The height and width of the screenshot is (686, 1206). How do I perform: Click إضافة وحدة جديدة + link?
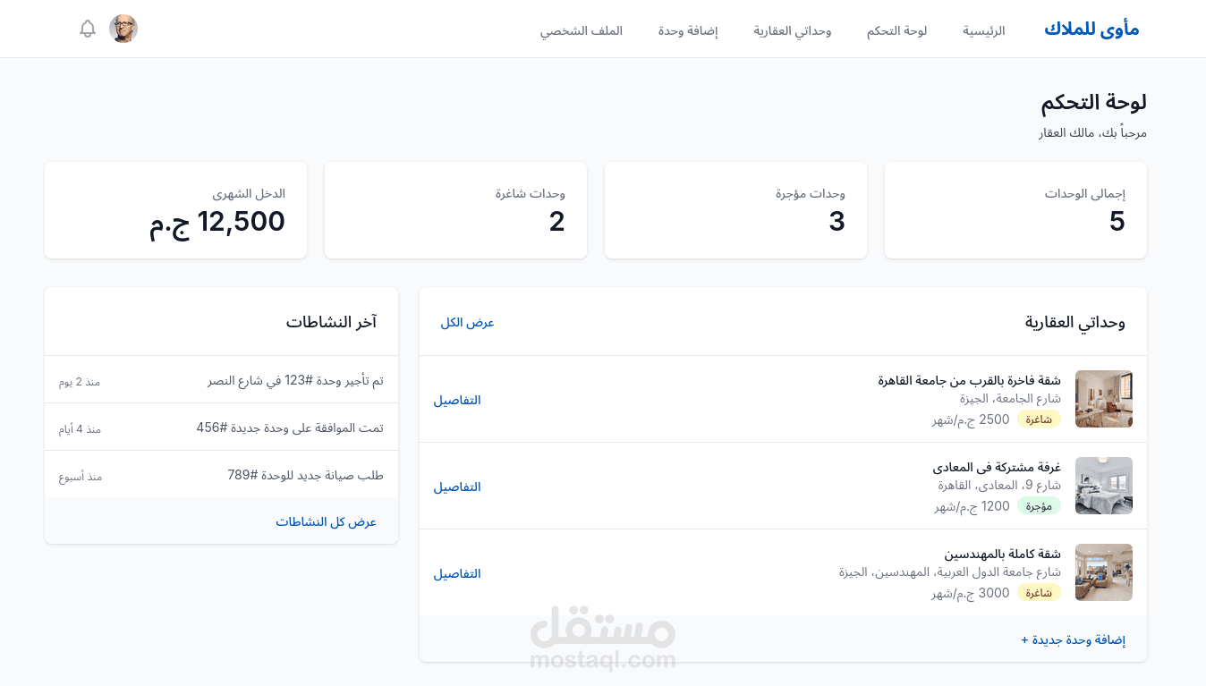(1073, 639)
